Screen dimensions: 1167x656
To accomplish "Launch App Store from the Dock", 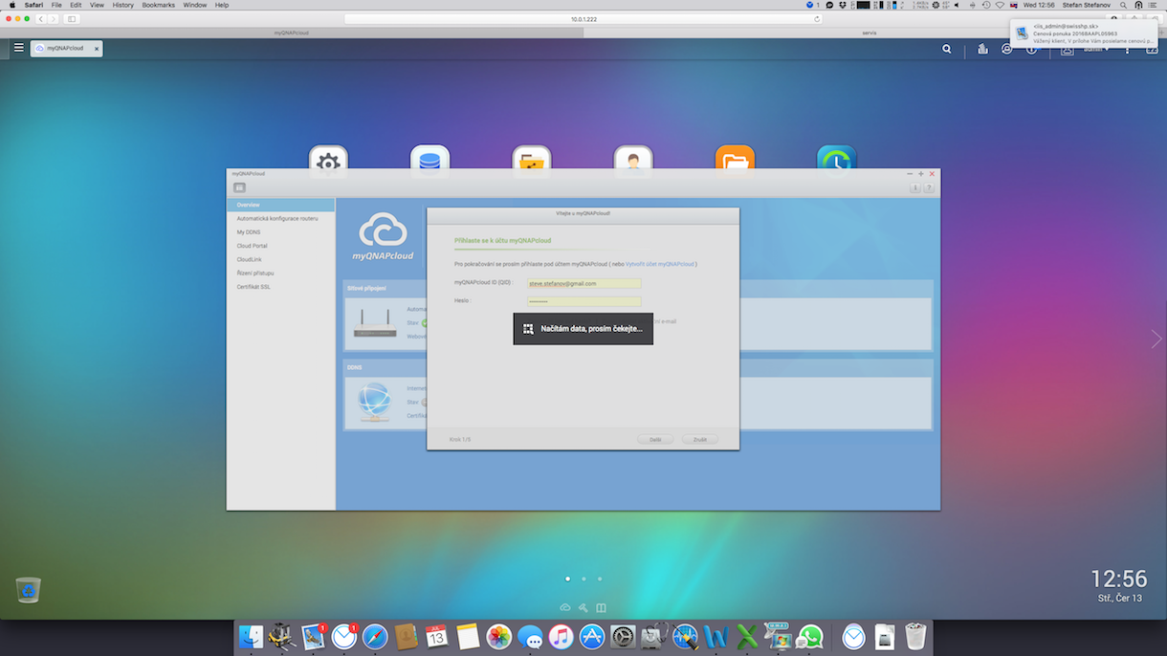I will coord(592,637).
